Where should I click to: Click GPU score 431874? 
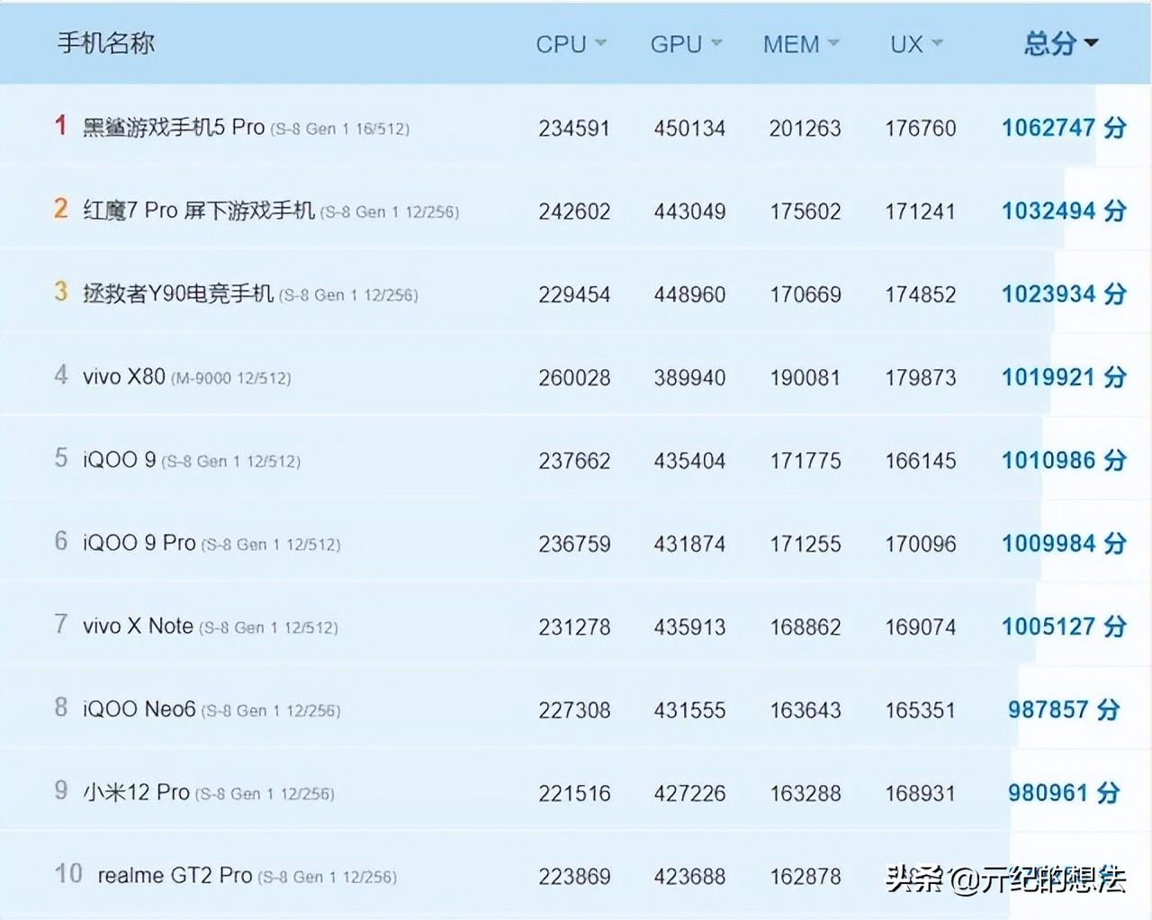coord(689,544)
